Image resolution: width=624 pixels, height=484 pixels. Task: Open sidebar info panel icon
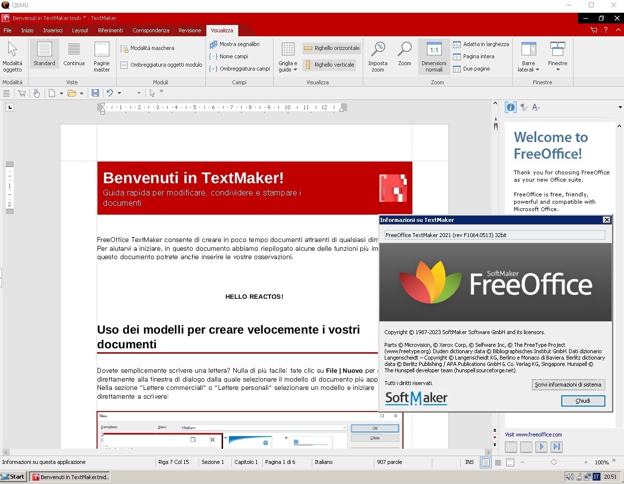pyautogui.click(x=511, y=107)
